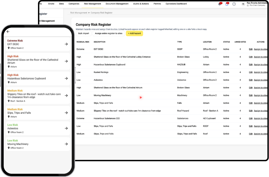Open the Sites menu

pos(61,4)
